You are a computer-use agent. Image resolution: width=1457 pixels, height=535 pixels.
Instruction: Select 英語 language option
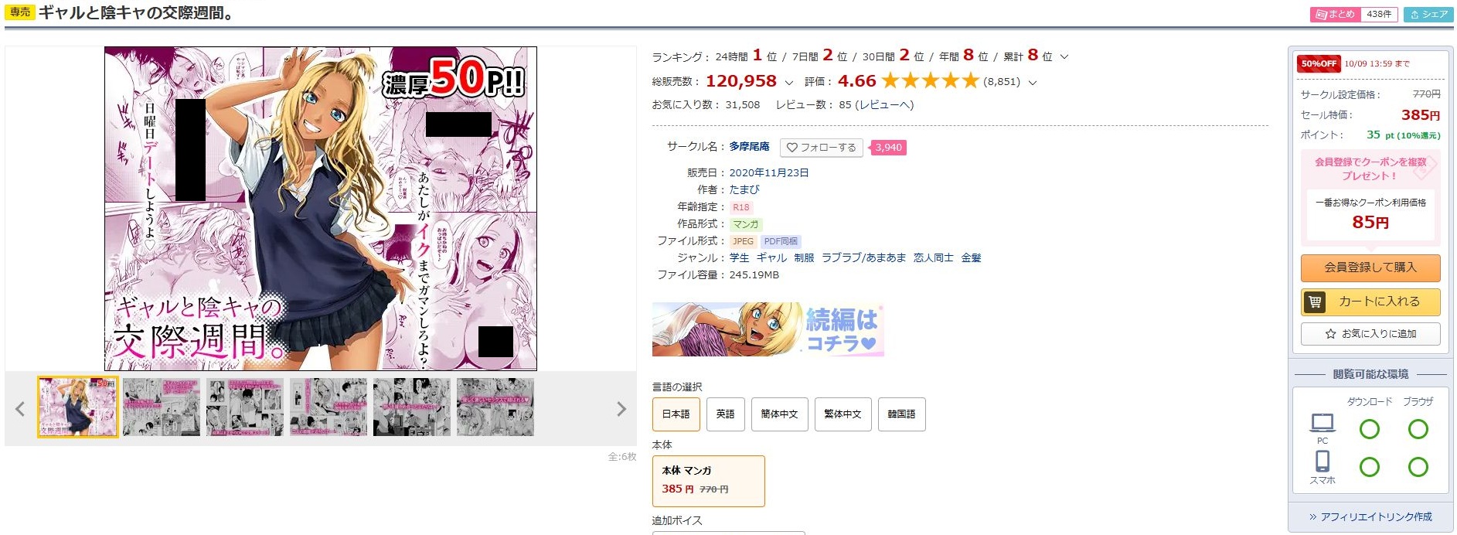pos(725,414)
